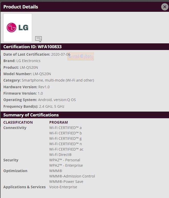
Task: Select the Wi-Fi CERTIFIED a entry
Action: click(x=65, y=128)
